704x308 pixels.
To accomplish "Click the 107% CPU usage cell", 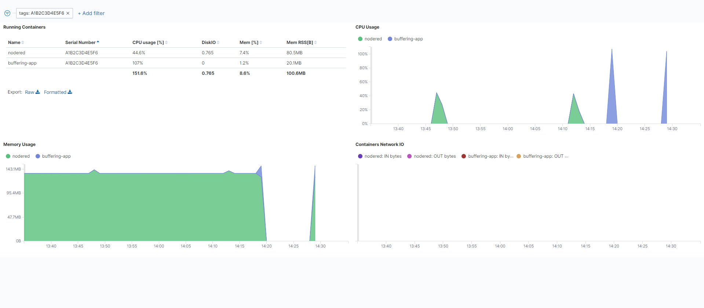I will (138, 63).
